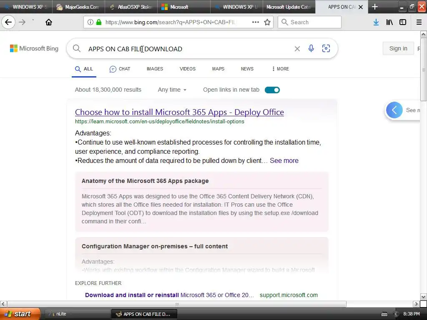Select the IMAGES tab
The image size is (427, 320).
click(x=155, y=69)
